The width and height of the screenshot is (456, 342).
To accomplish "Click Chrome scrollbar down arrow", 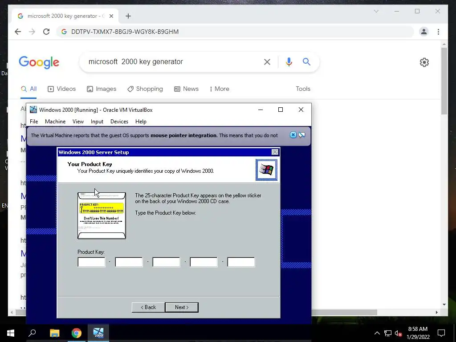I will (x=444, y=305).
